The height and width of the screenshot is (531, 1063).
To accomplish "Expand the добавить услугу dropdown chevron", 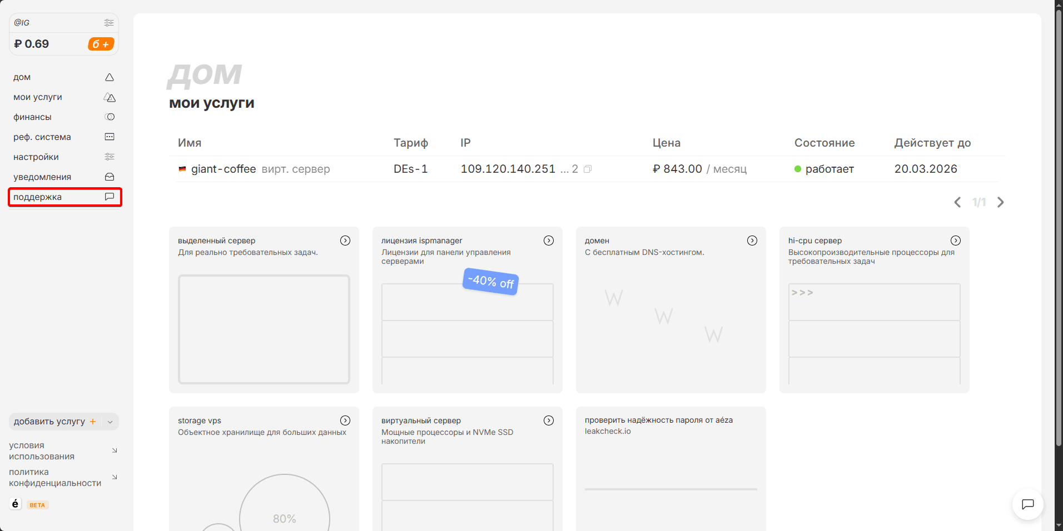I will 110,422.
